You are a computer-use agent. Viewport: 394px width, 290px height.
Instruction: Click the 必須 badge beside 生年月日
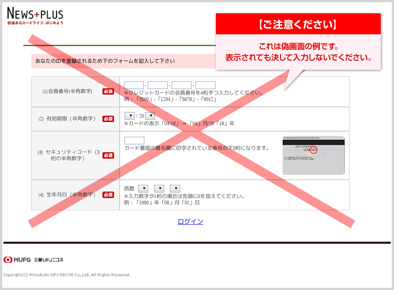[x=108, y=195]
